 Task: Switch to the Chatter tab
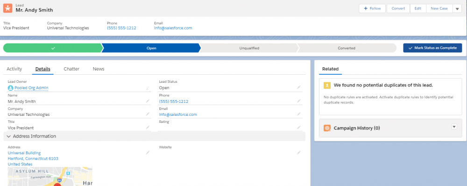[x=71, y=69]
